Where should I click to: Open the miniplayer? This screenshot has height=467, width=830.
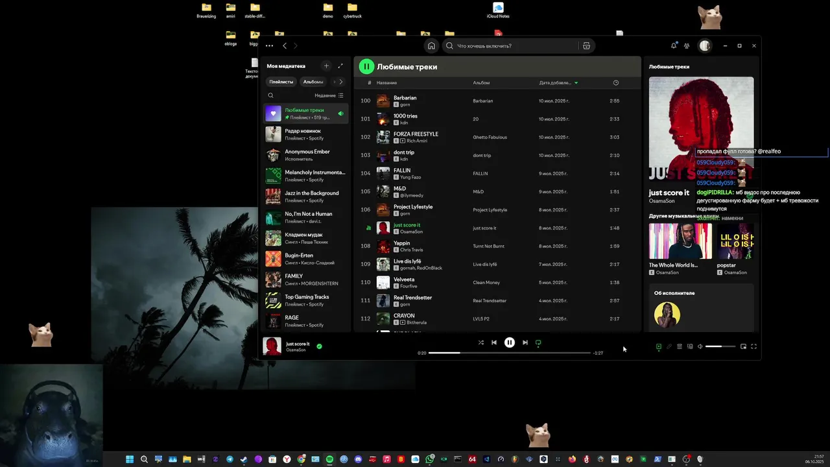743,346
